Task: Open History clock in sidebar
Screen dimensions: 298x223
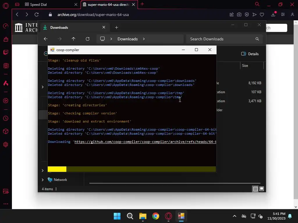Action: pos(6,118)
